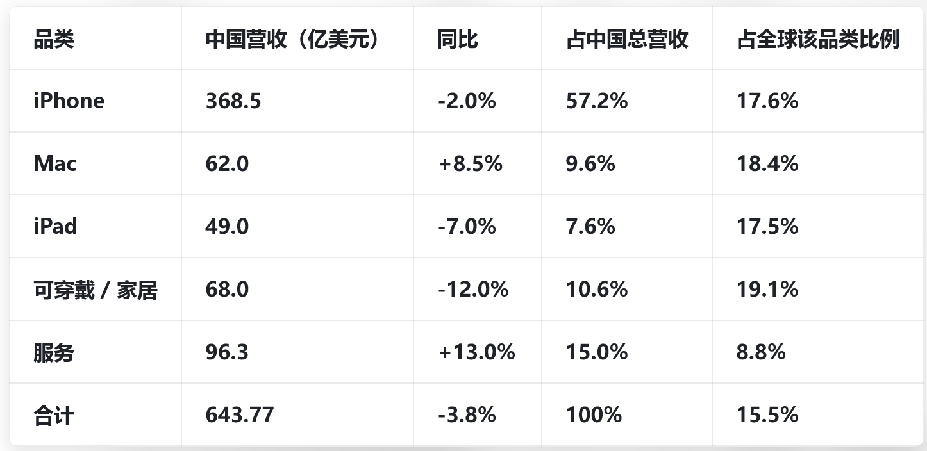The width and height of the screenshot is (927, 451).
Task: Click Mac growth value +8.5%
Action: point(470,163)
